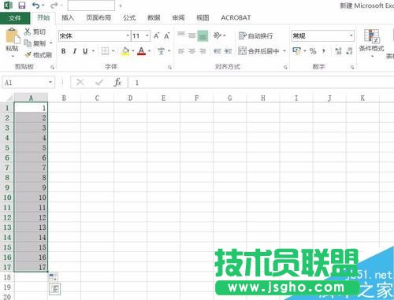Toggle Bold formatting

[63, 51]
